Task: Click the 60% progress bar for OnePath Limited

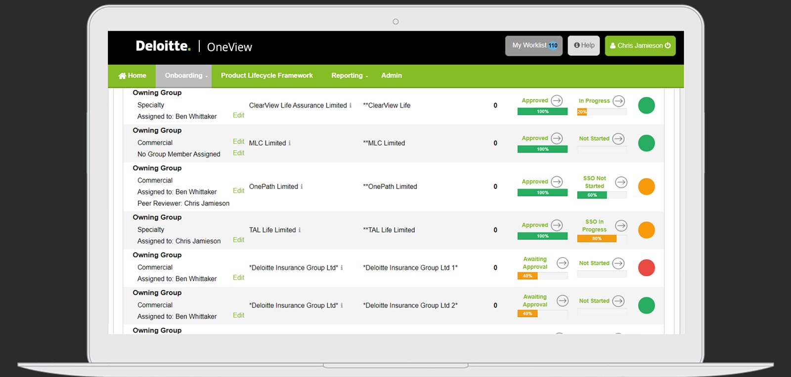Action: pos(602,195)
